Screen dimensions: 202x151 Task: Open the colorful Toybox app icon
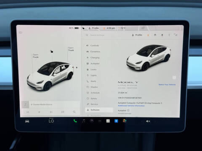click(124, 121)
